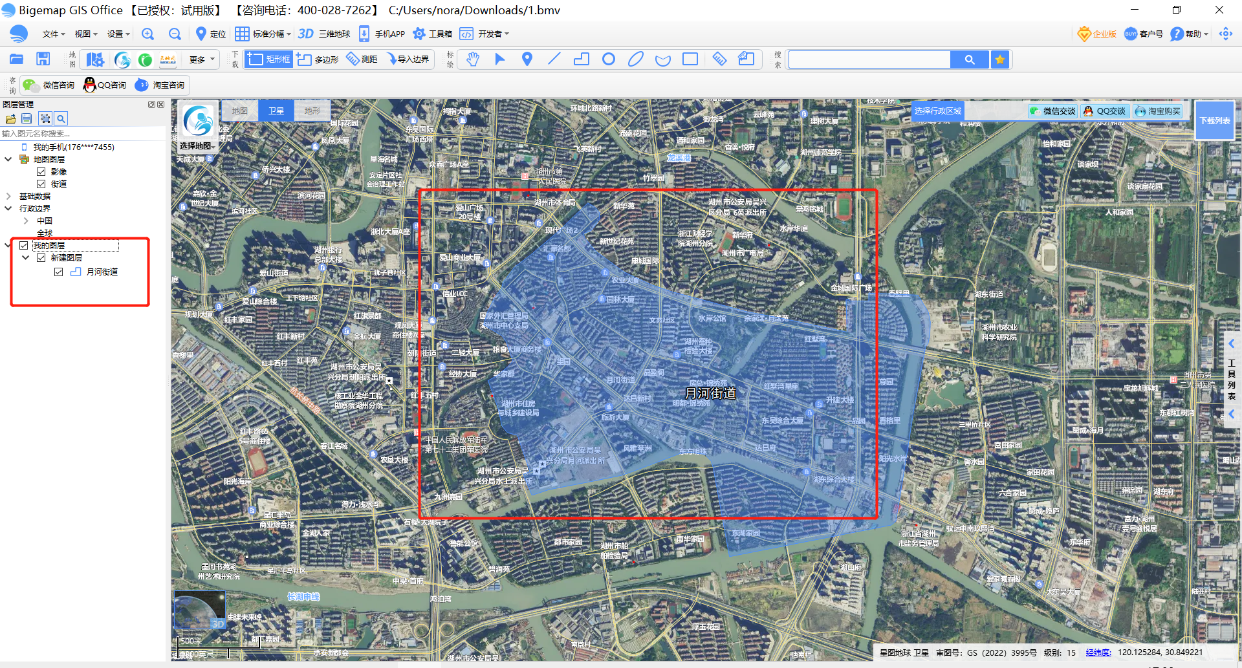Switch to the 地形 map tab
Image resolution: width=1242 pixels, height=668 pixels.
click(312, 111)
